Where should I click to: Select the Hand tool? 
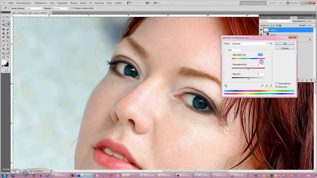click(3, 57)
